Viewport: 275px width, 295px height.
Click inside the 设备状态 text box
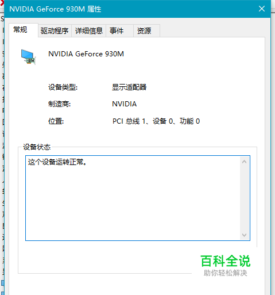pos(138,198)
